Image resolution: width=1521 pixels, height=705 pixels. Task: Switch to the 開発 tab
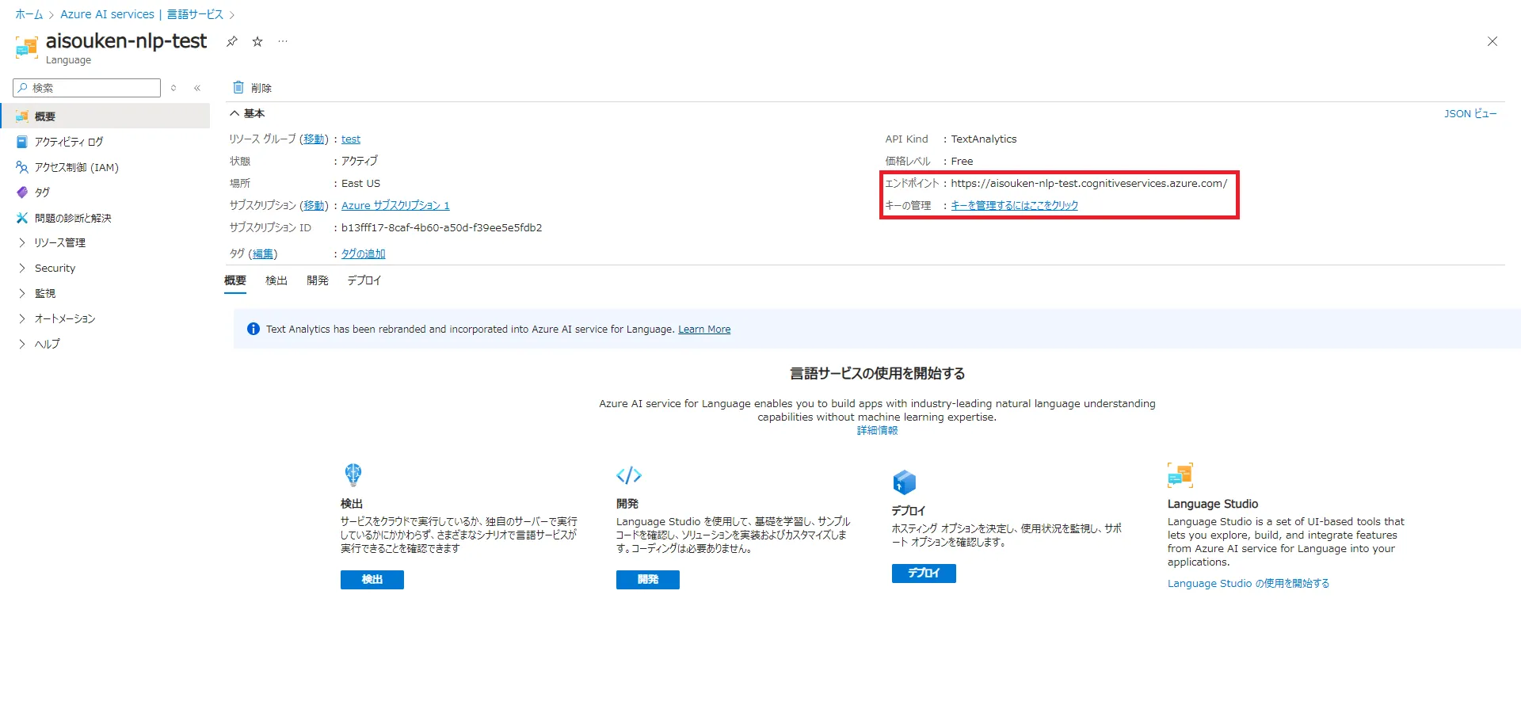tap(318, 280)
